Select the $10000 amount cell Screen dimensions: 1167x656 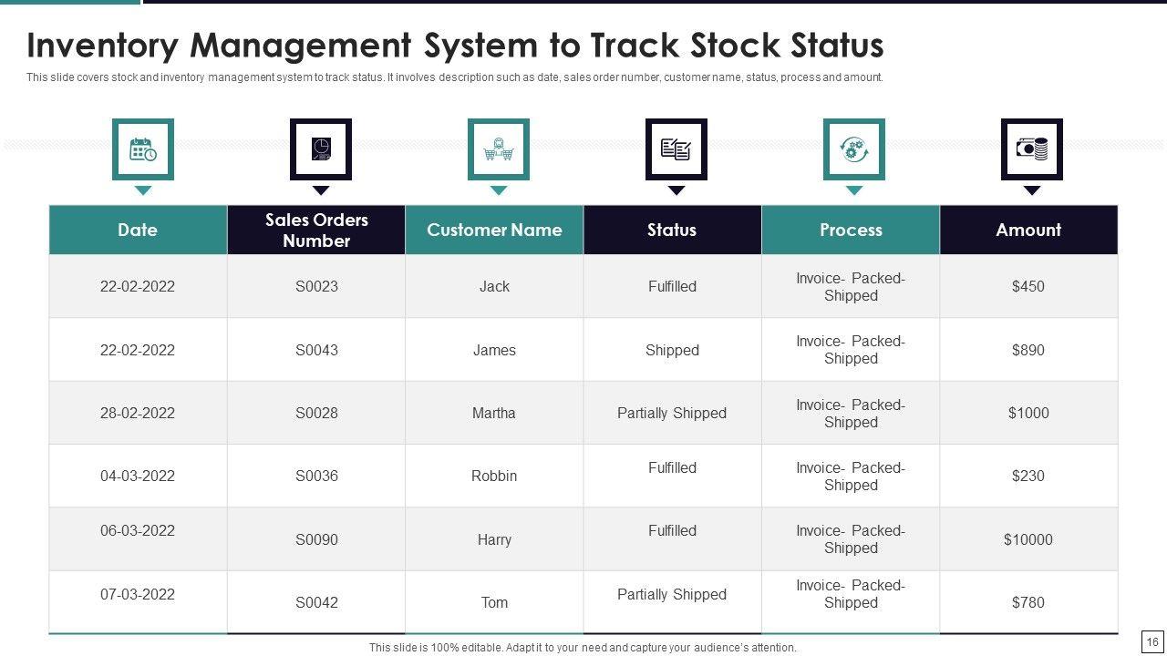click(x=1028, y=539)
